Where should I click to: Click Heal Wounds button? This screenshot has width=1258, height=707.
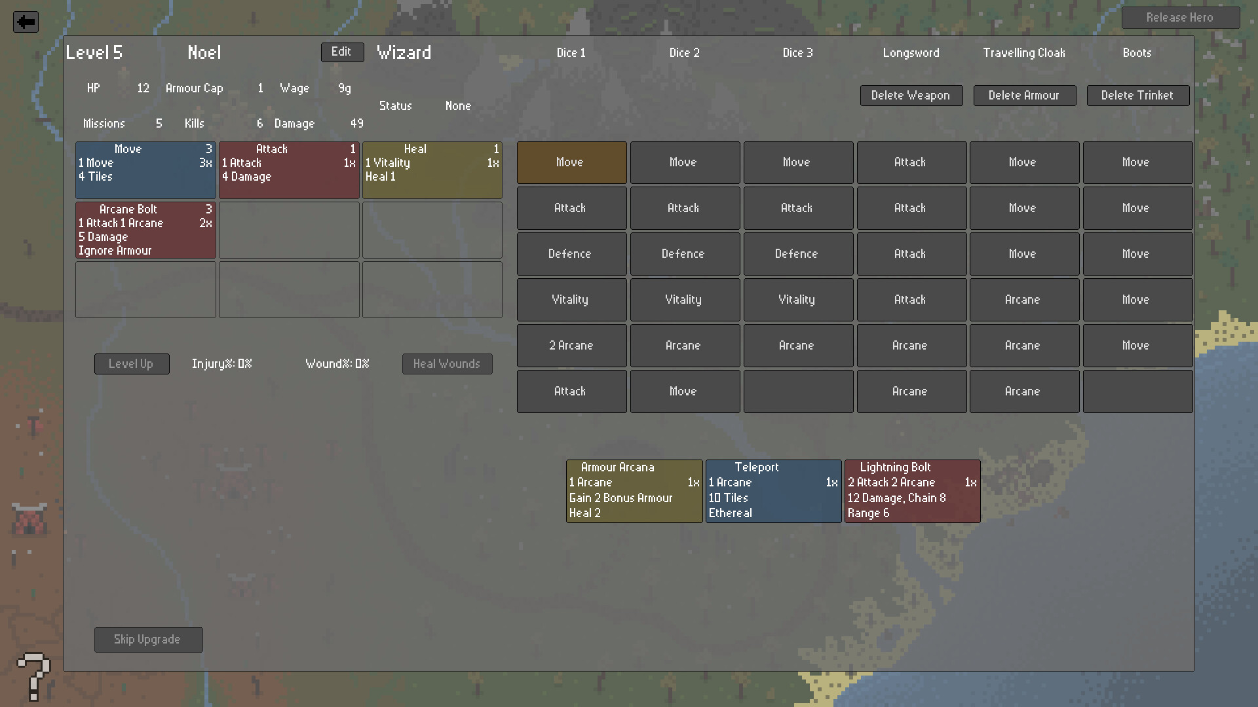[x=447, y=364]
